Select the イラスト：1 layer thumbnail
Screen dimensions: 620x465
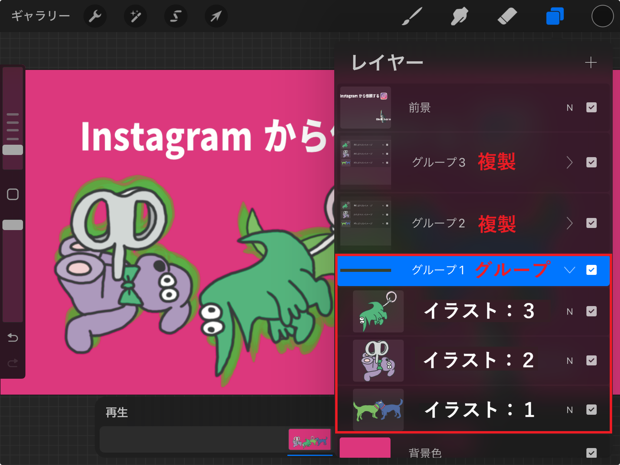378,410
